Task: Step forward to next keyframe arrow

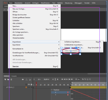Action: [x=58, y=79]
